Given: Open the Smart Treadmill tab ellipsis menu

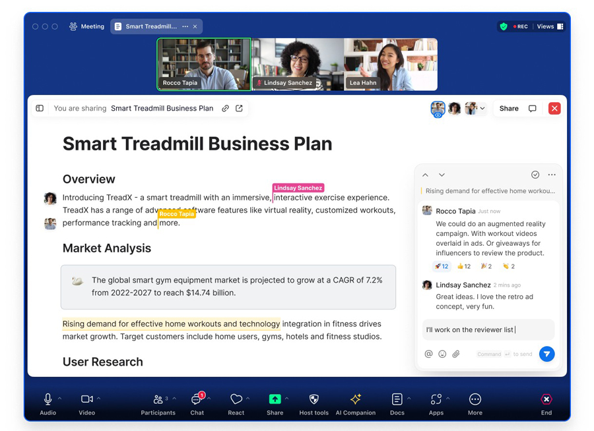Looking at the screenshot, I should 185,26.
